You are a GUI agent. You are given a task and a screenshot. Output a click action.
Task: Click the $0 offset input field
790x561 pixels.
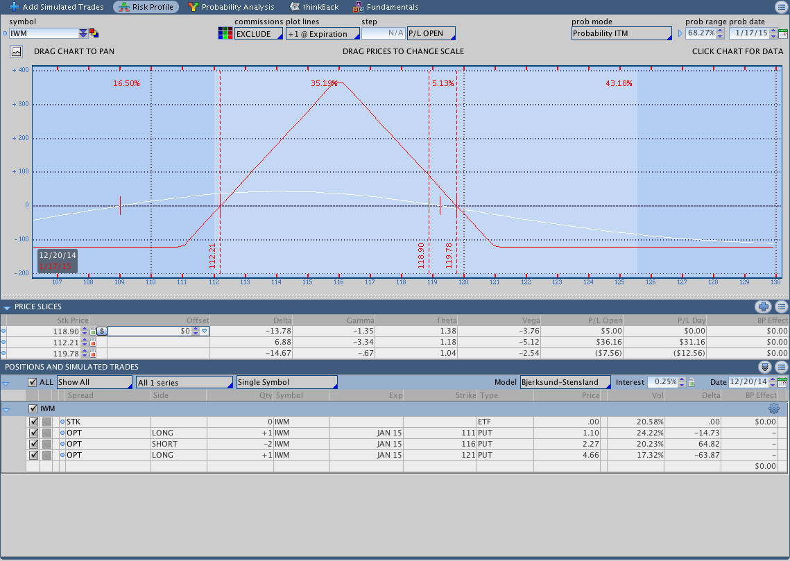point(150,331)
